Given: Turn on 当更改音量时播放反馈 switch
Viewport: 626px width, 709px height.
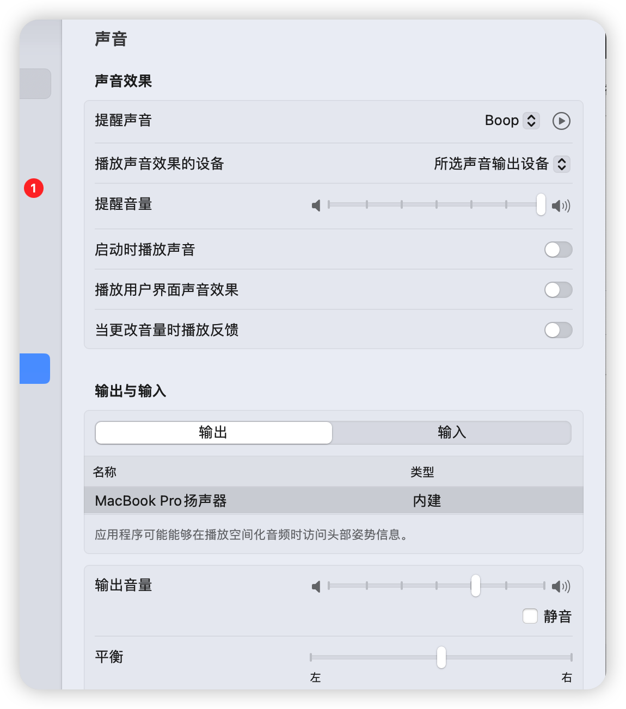Looking at the screenshot, I should click(x=559, y=330).
